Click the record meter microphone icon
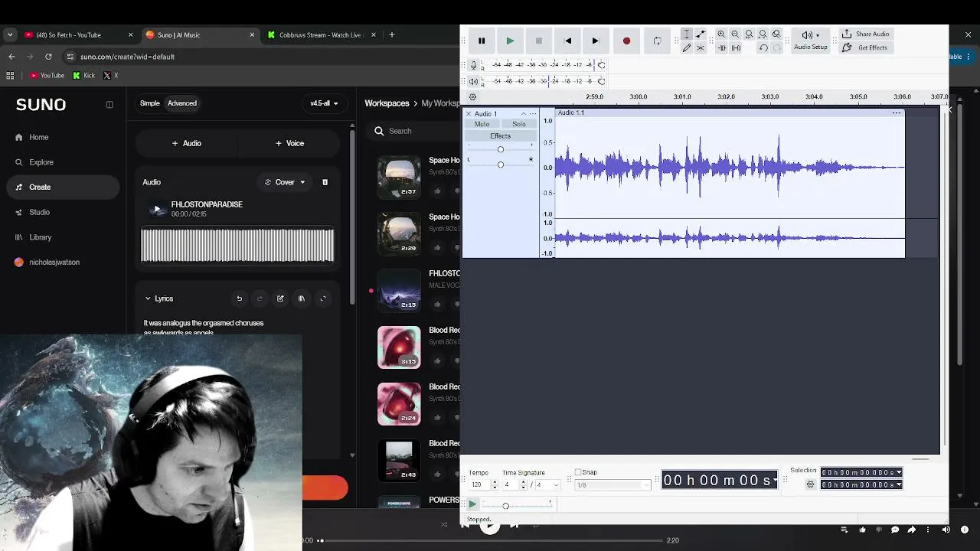Image resolution: width=980 pixels, height=551 pixels. [x=474, y=65]
